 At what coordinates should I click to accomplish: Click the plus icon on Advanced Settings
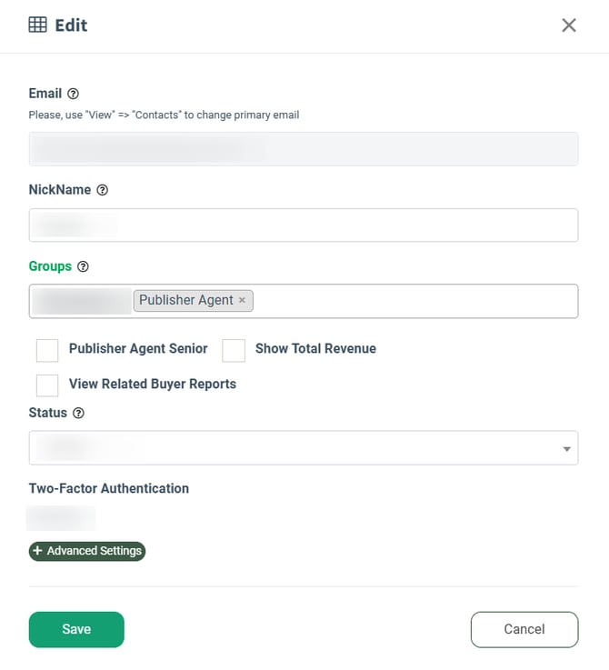37,551
